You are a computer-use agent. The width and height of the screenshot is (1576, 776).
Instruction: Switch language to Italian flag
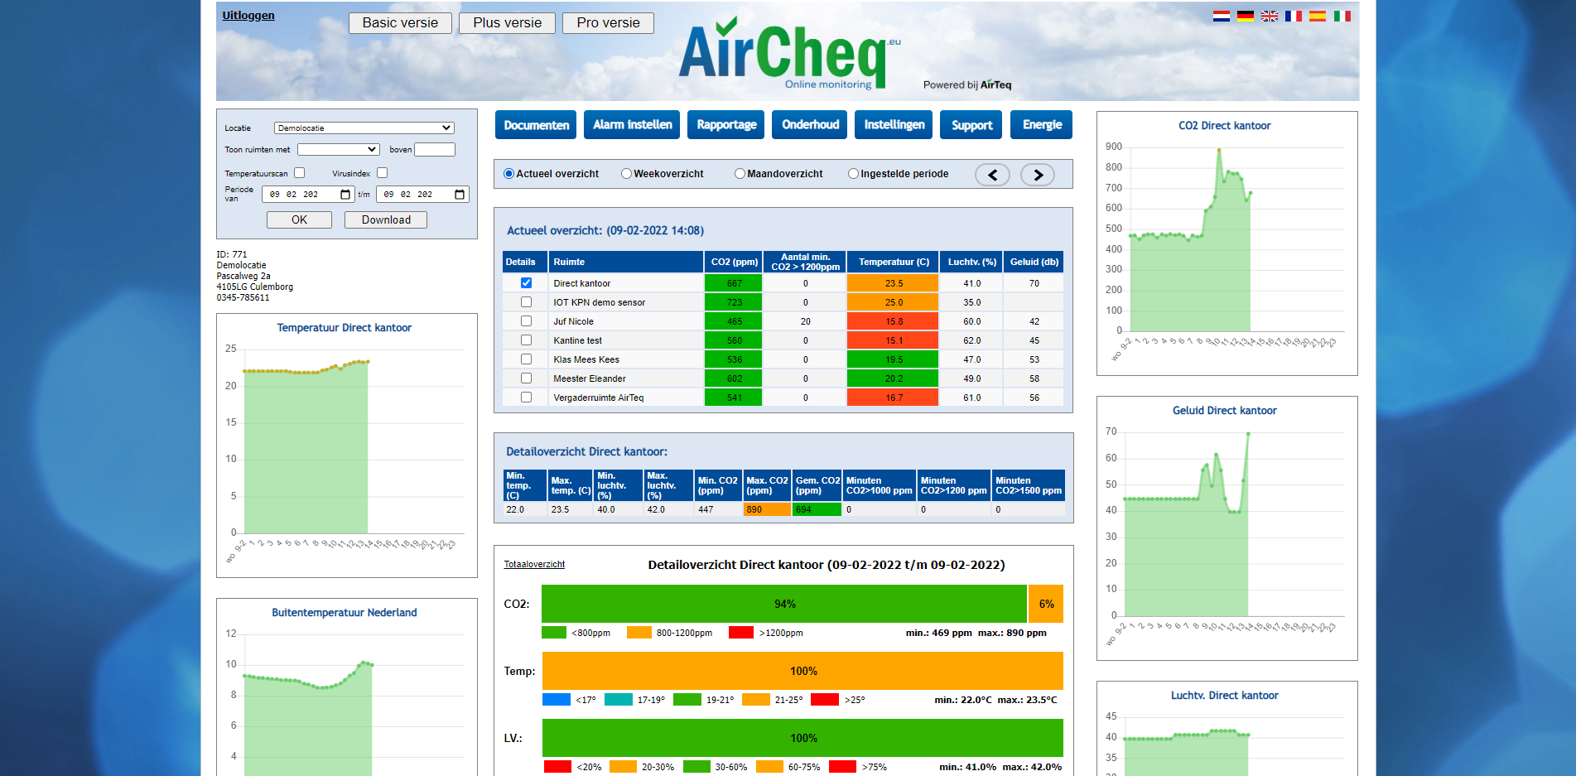pos(1342,16)
